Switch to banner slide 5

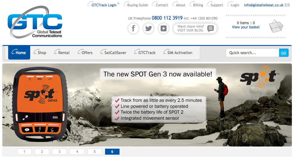[95, 152]
